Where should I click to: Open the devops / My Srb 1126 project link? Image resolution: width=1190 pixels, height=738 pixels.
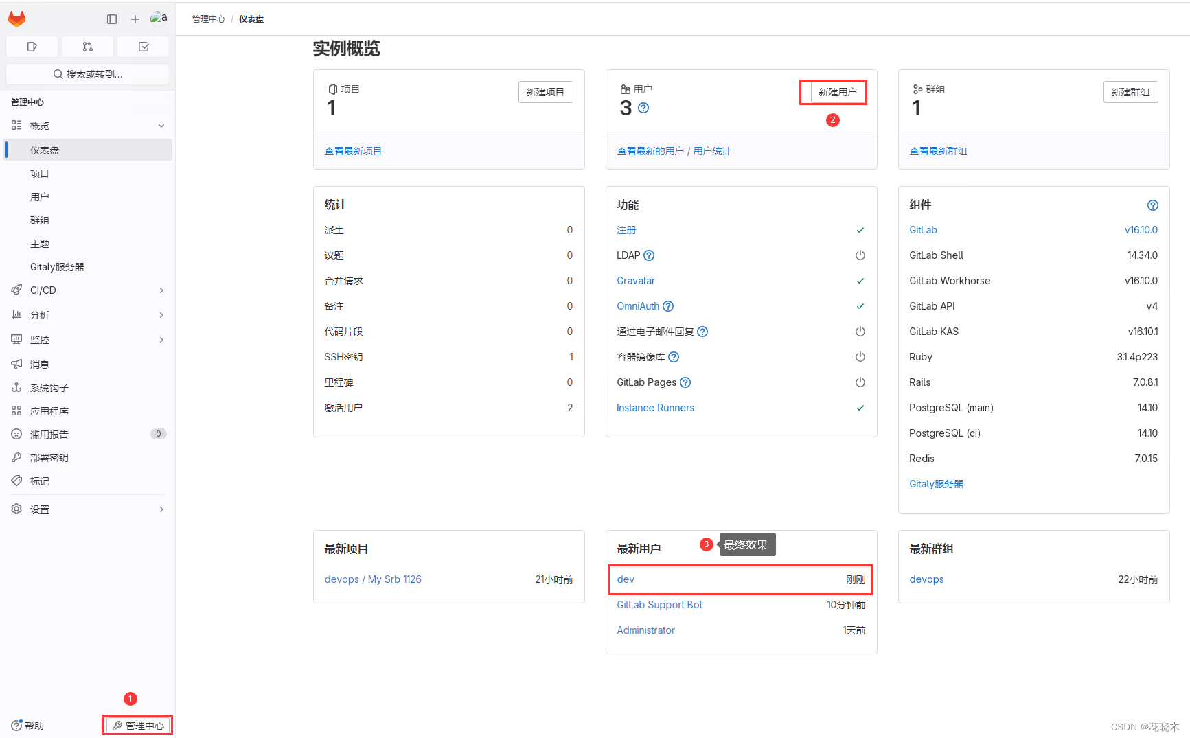tap(373, 579)
